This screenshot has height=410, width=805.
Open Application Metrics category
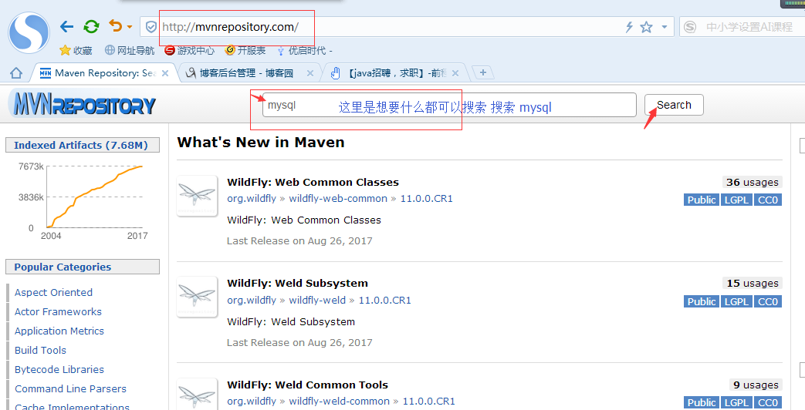(59, 331)
